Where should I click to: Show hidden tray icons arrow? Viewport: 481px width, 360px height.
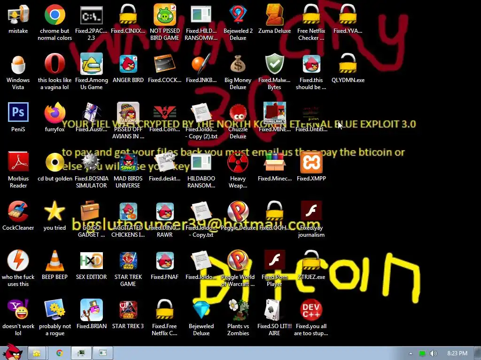point(411,353)
